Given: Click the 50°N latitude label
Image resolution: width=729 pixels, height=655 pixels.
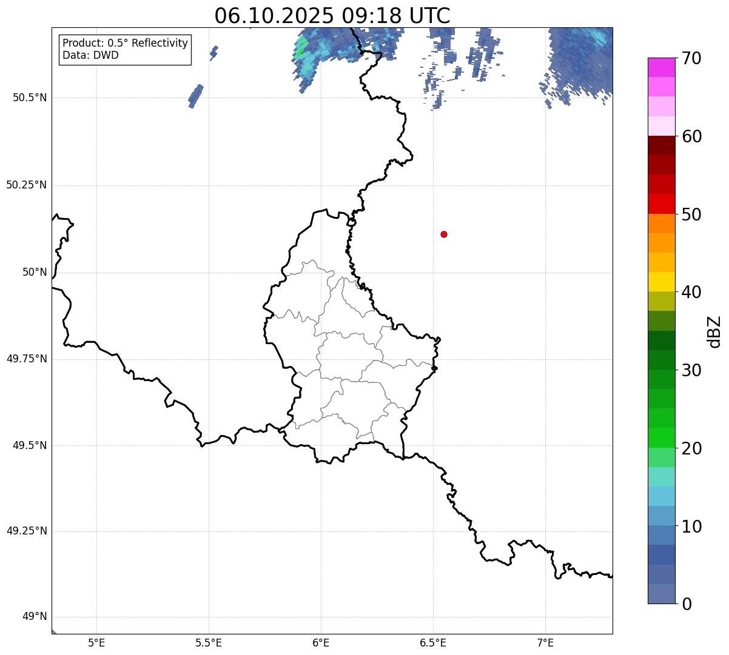Looking at the screenshot, I should coord(35,272).
